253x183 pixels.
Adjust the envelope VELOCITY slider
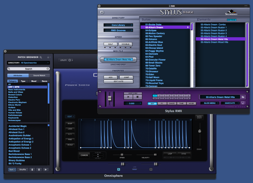[155, 154]
